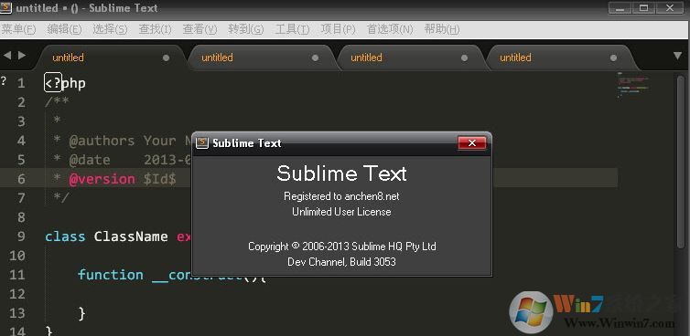Click the large 'Sublime Text' heading in dialog
The image size is (690, 336).
(x=342, y=173)
